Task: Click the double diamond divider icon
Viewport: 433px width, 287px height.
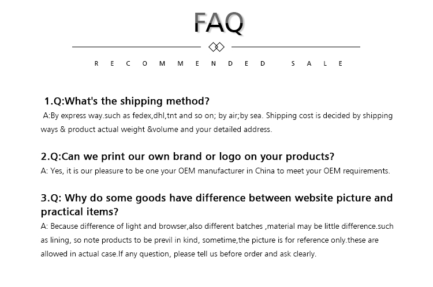Action: [216, 47]
